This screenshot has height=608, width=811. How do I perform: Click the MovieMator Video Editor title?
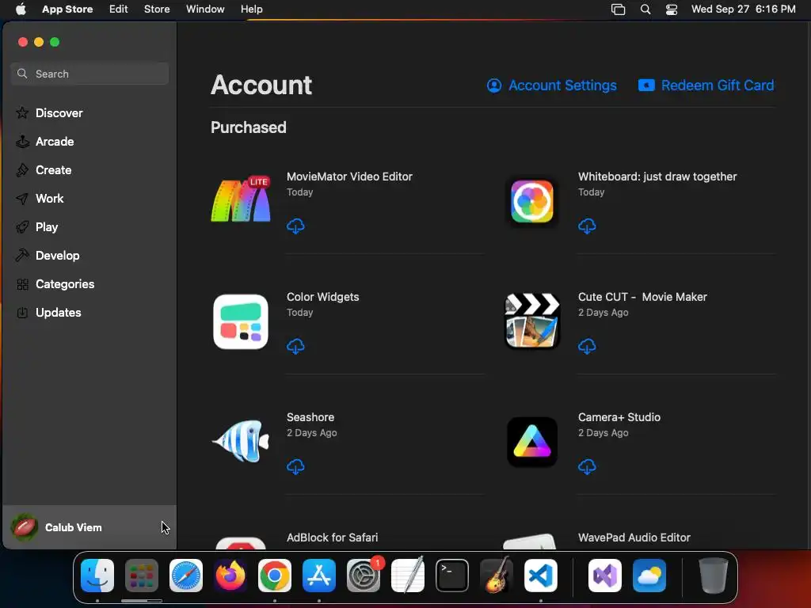tap(349, 177)
